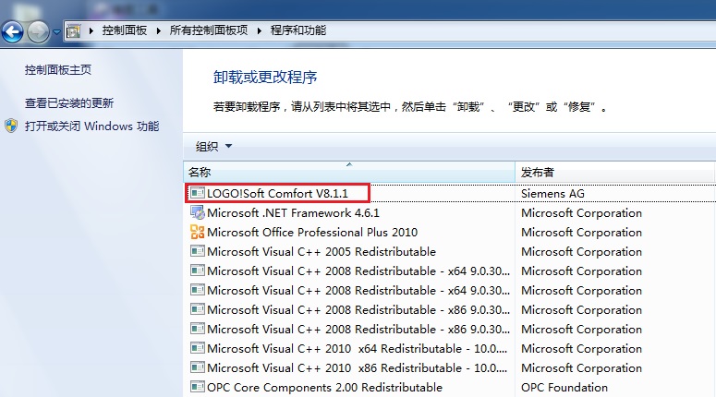Screen dimensions: 716x397
Task: Click the Visual C++ 2005 Redistributable icon
Action: click(x=198, y=251)
